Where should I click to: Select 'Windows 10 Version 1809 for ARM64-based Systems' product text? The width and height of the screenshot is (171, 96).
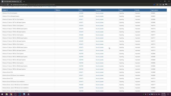(15, 47)
